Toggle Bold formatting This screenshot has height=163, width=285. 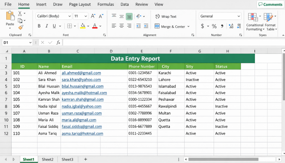click(39, 26)
